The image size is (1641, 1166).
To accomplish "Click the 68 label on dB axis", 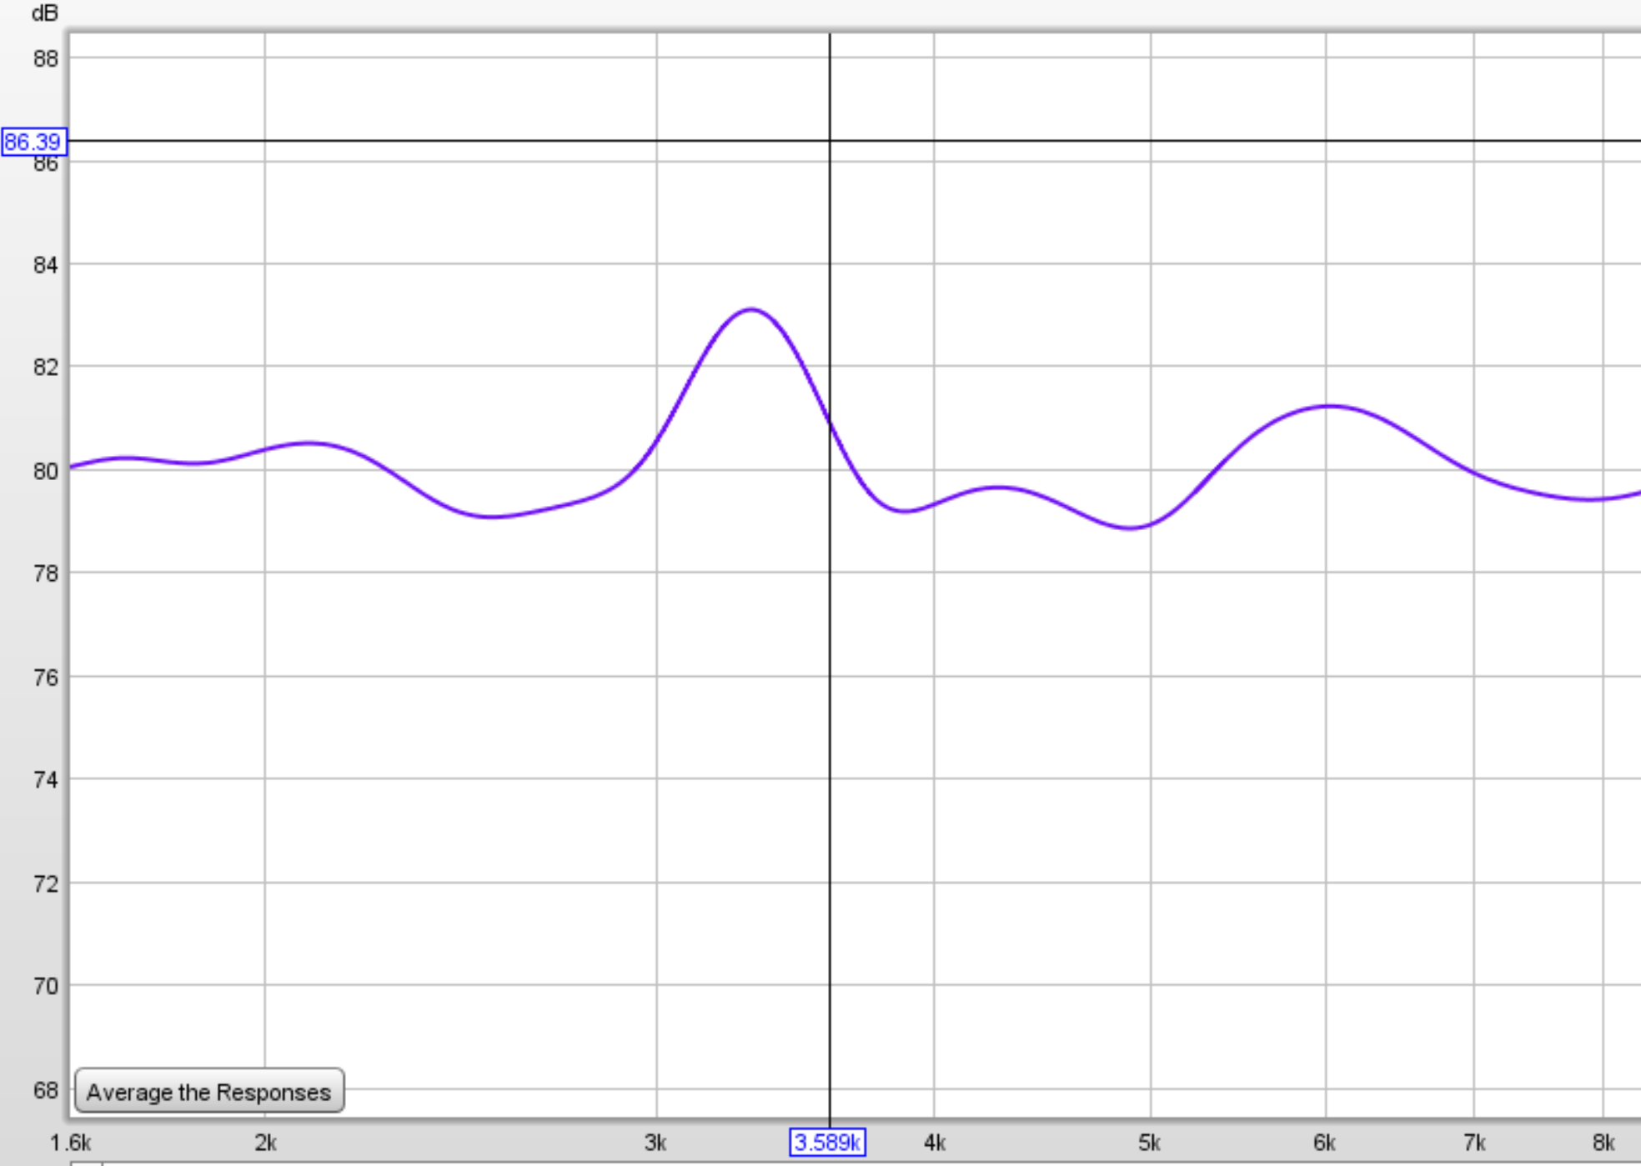I will point(46,1089).
